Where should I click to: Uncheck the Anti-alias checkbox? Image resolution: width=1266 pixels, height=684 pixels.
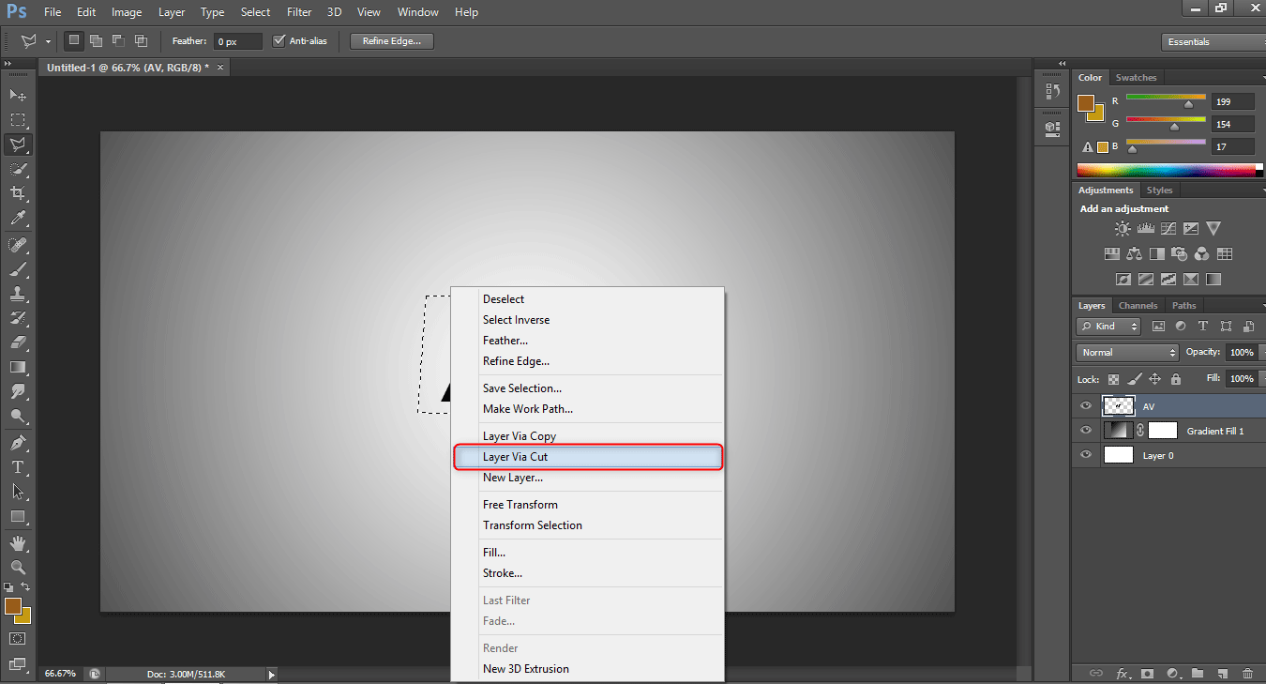coord(279,41)
